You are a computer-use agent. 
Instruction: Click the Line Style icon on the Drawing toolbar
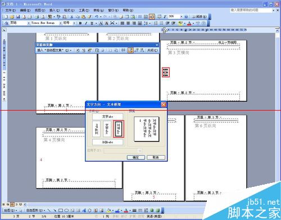coord(134,210)
